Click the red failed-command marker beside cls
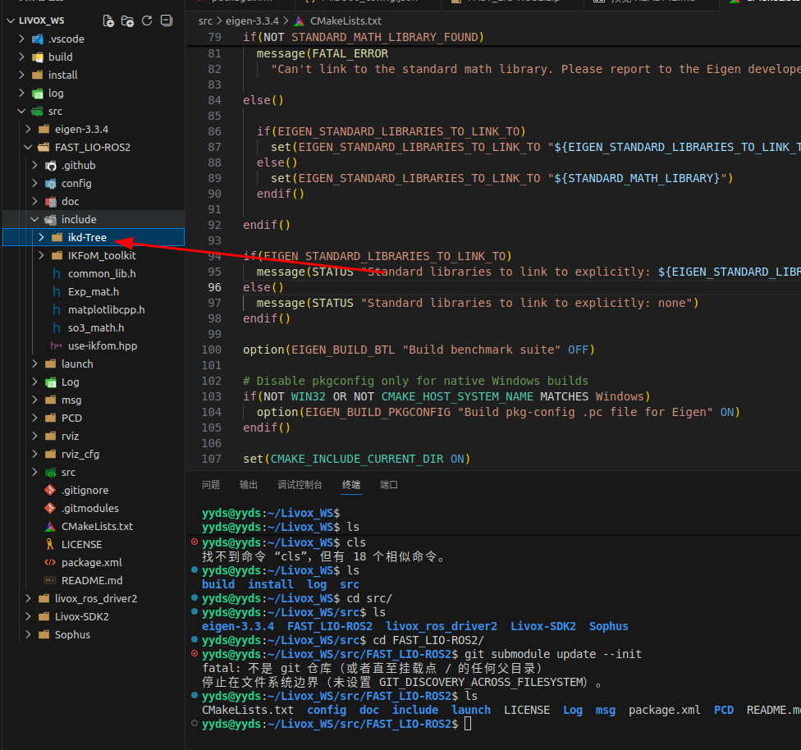This screenshot has height=750, width=801. click(x=195, y=542)
